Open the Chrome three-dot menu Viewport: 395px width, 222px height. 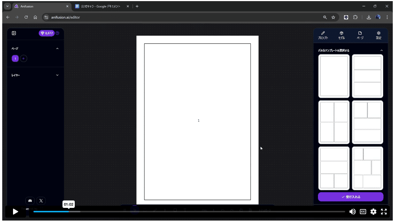click(387, 17)
